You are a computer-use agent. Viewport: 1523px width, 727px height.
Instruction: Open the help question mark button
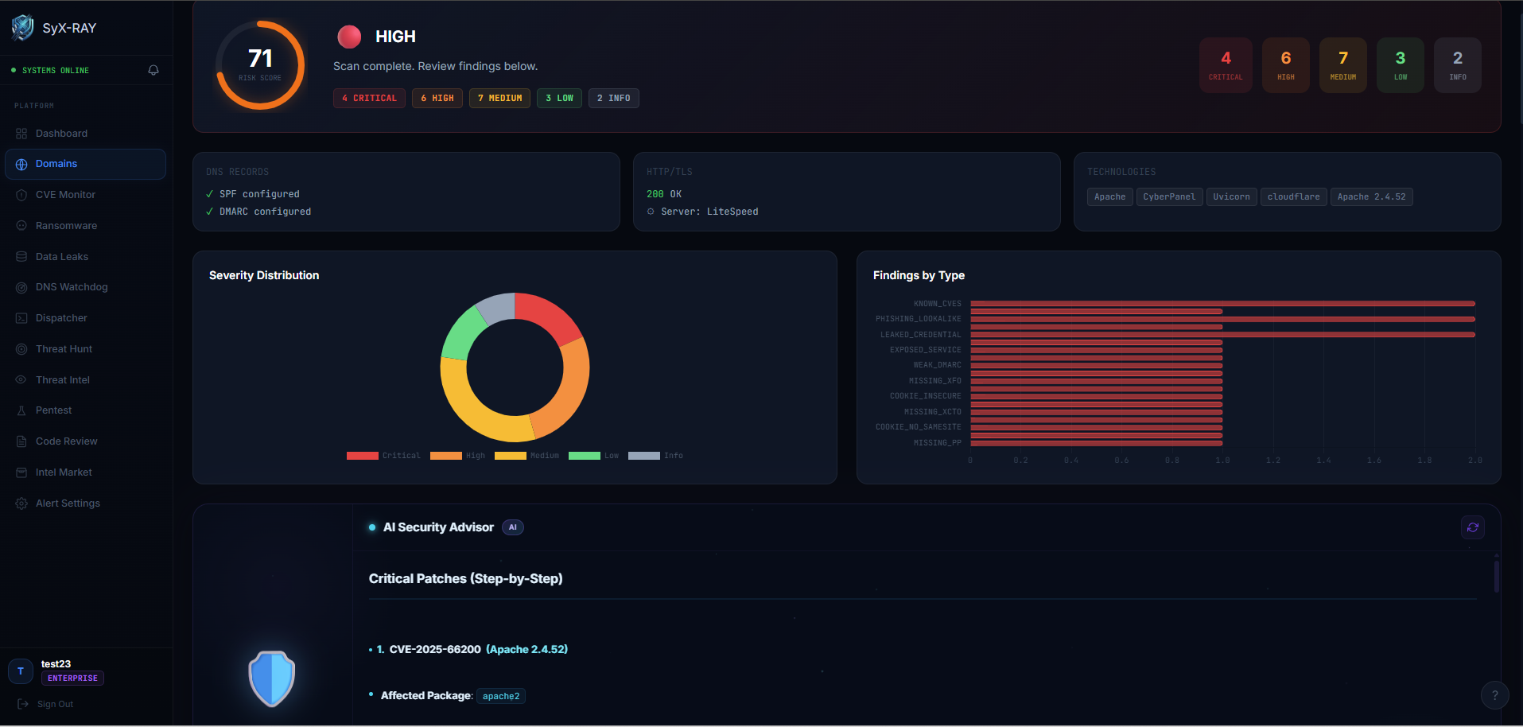click(x=1494, y=695)
